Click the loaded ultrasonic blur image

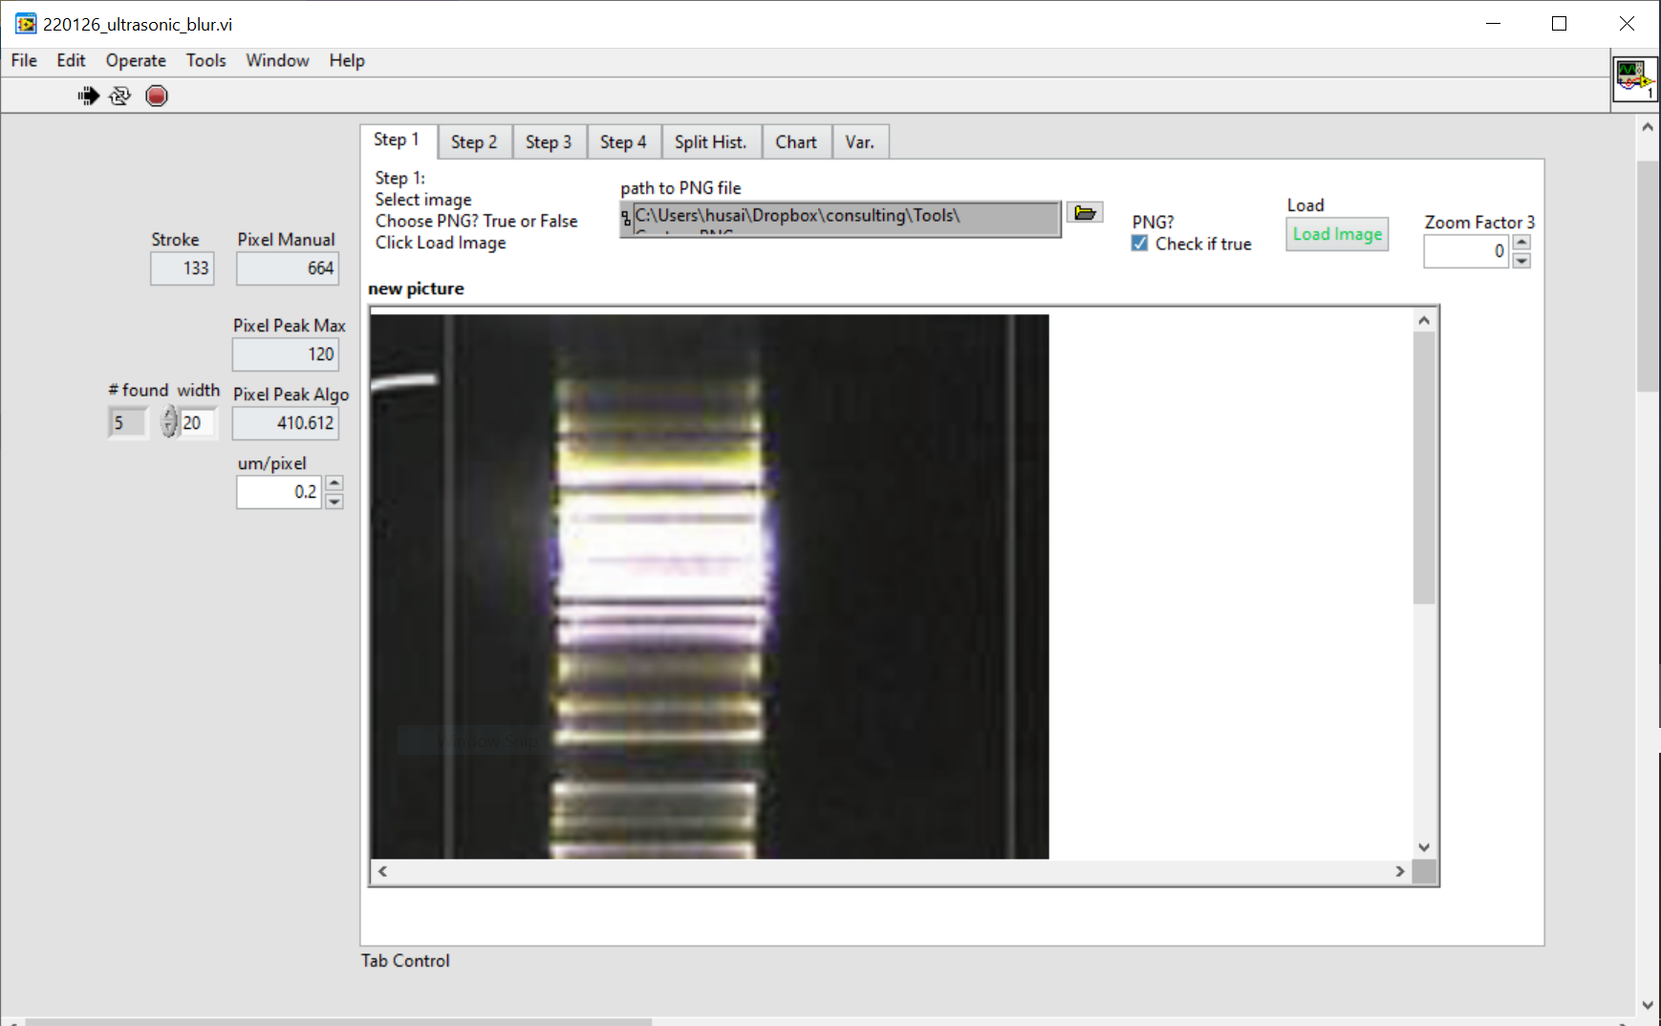coord(709,587)
